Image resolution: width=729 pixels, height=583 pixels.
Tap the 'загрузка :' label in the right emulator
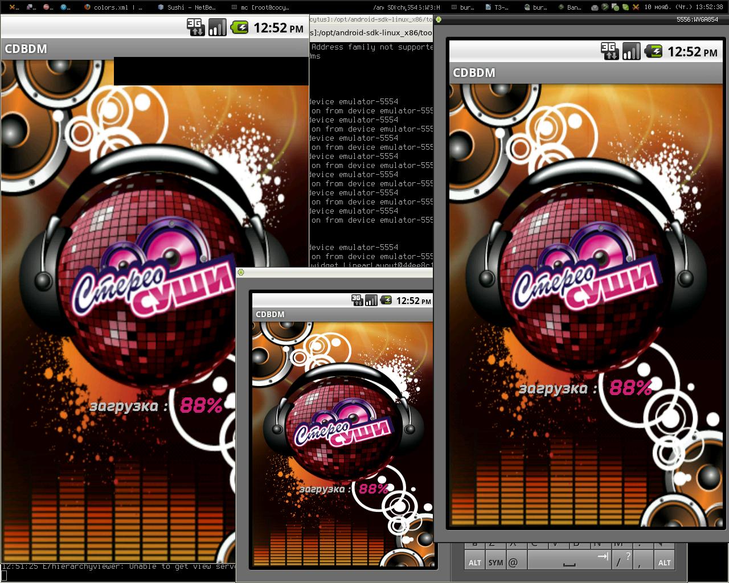click(558, 389)
